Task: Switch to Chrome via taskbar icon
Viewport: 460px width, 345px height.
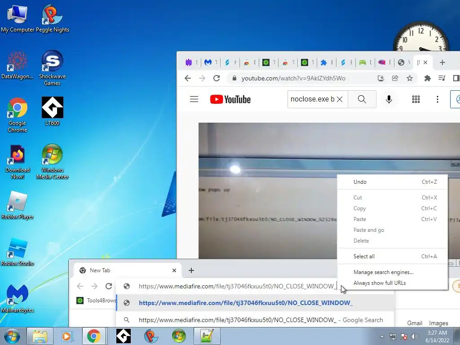Action: pos(93,336)
